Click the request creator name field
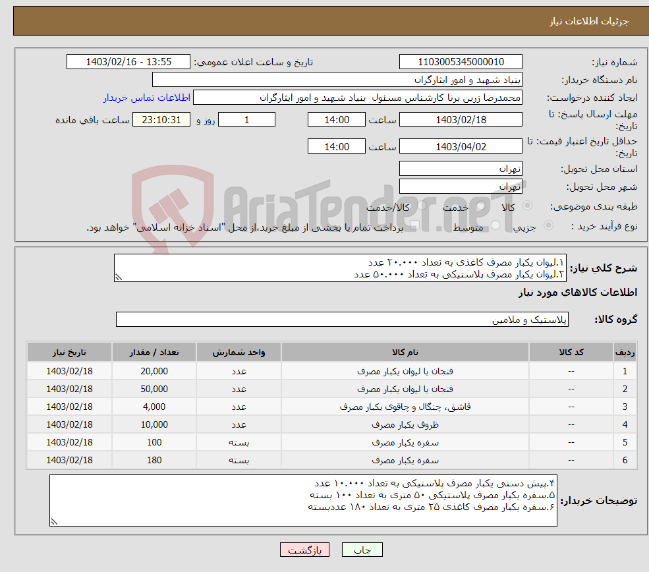 click(358, 98)
